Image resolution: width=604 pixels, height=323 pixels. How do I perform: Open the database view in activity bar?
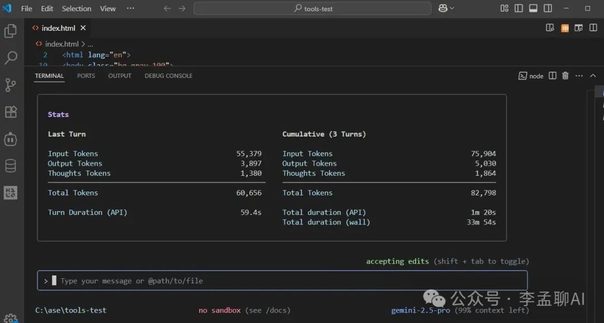point(11,166)
